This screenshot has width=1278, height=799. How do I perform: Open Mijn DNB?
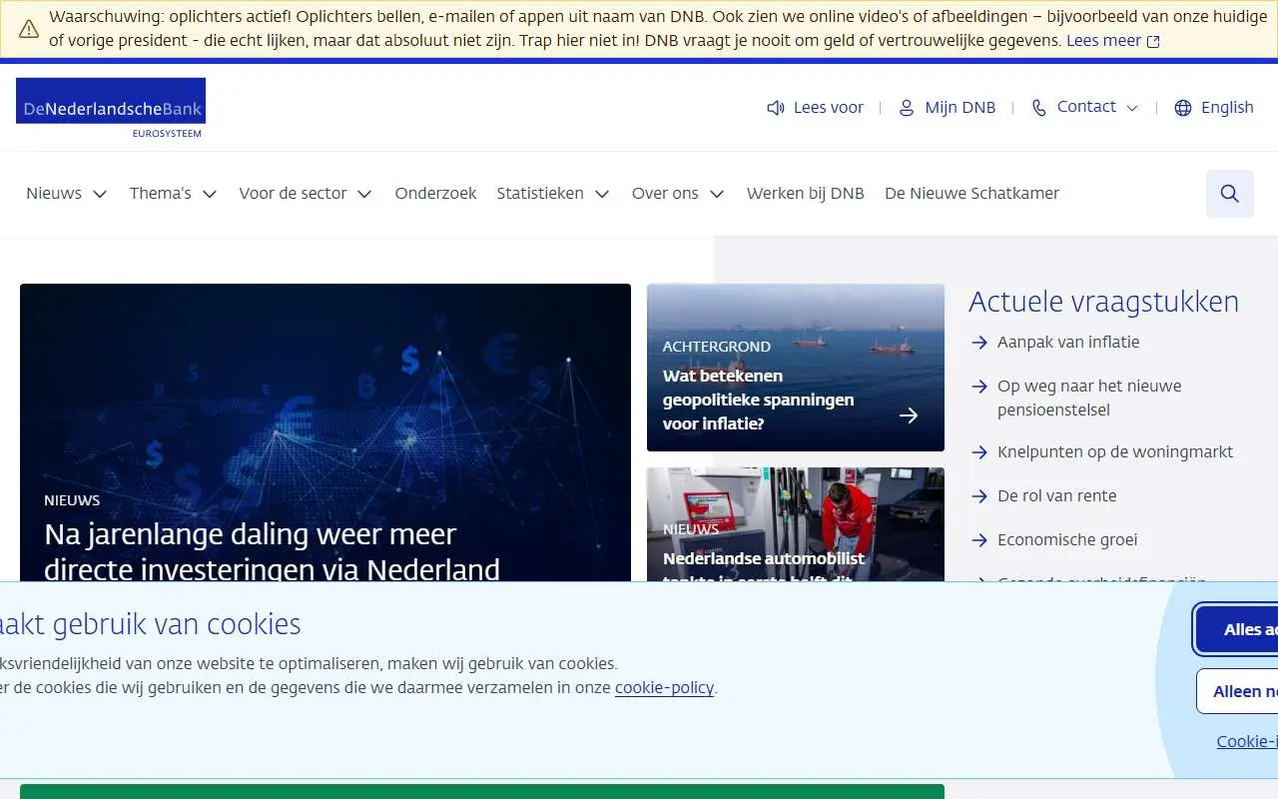tap(948, 108)
